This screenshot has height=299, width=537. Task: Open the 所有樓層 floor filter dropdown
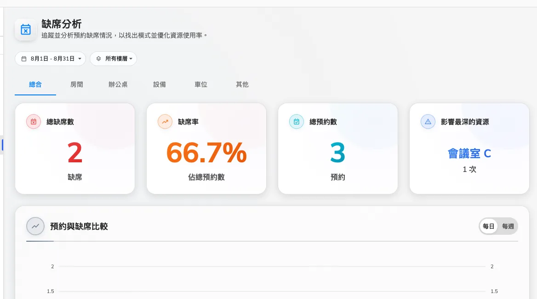click(114, 59)
